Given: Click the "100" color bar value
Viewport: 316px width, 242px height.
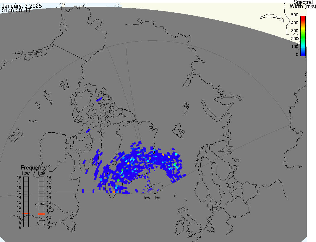Looking at the screenshot, I should pos(295,47).
